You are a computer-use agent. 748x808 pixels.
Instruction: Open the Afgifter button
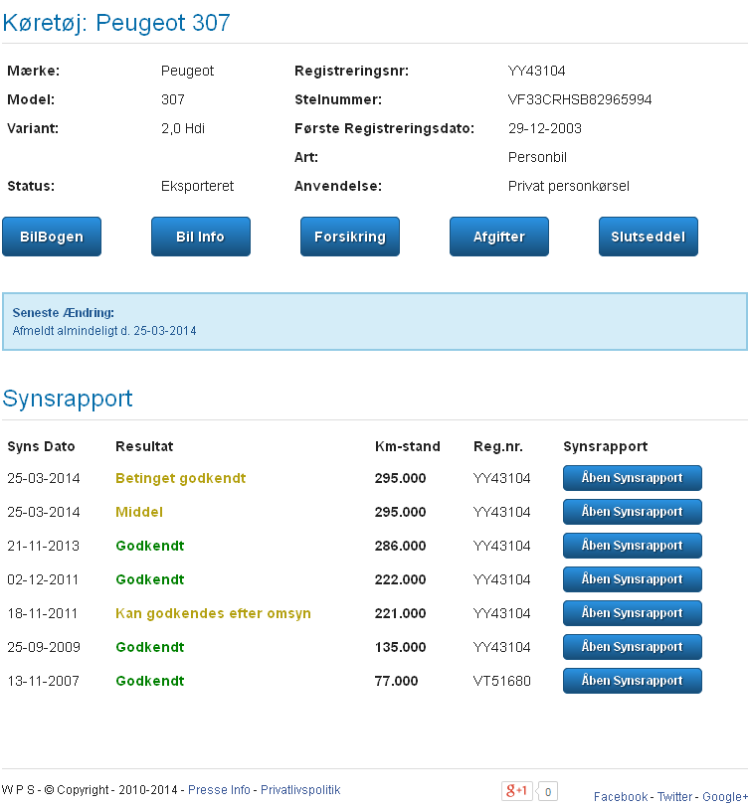499,237
